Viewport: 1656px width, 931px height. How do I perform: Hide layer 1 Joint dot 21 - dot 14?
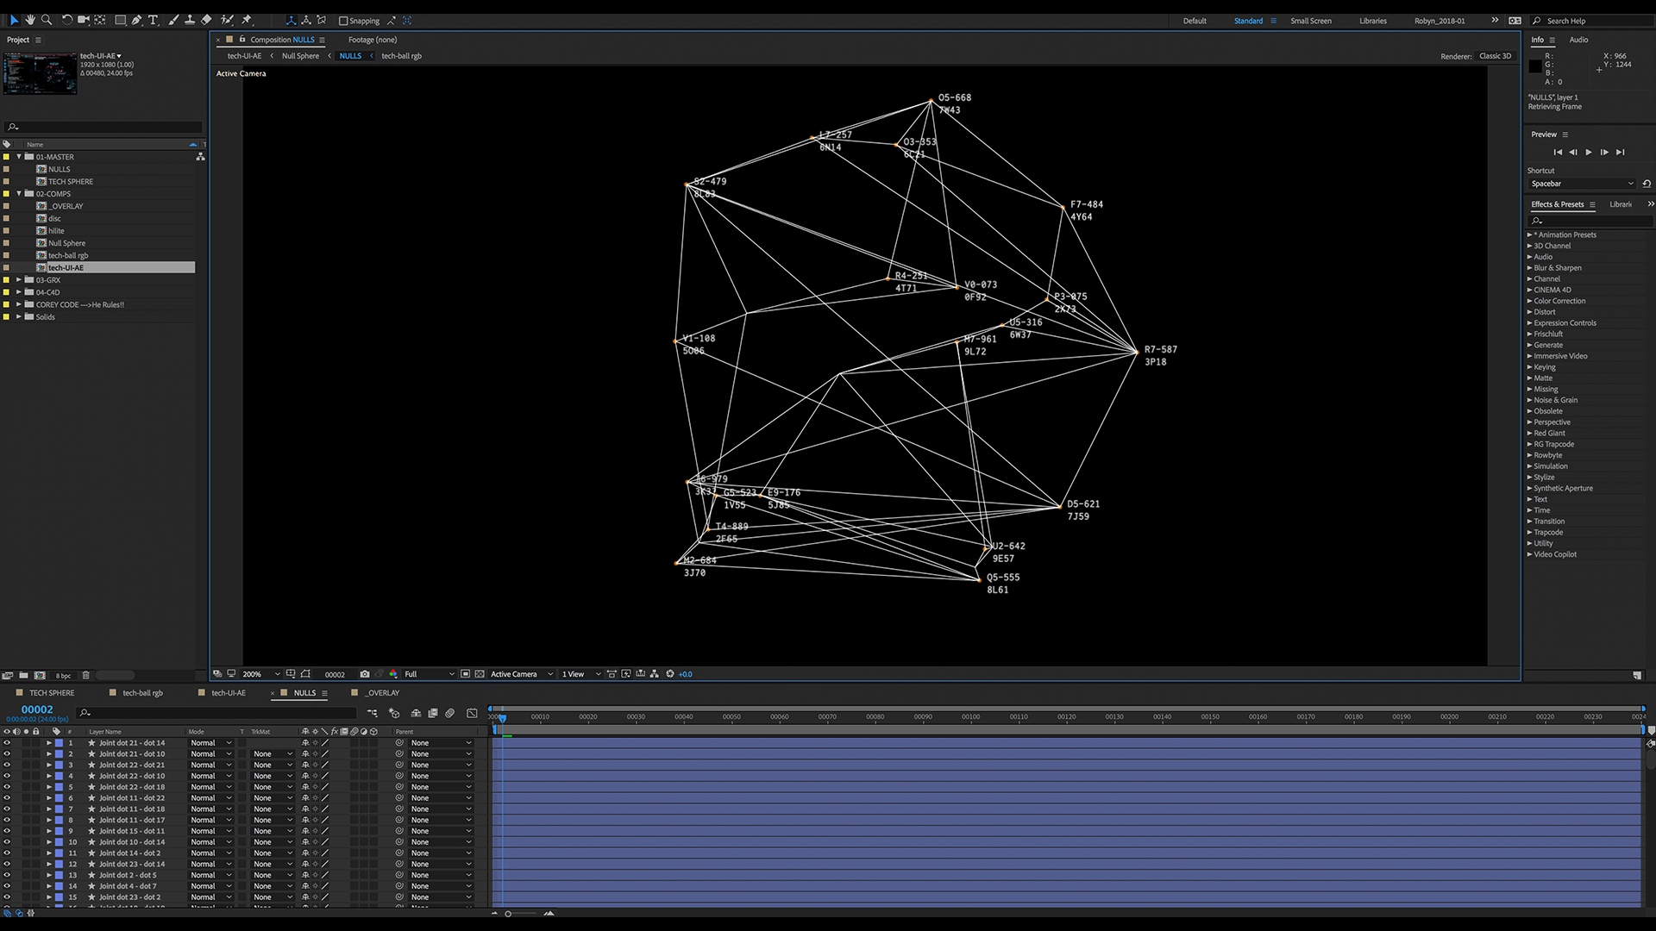click(7, 742)
